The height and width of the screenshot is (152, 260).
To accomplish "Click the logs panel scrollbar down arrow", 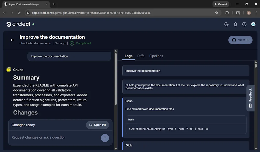I will [256, 149].
